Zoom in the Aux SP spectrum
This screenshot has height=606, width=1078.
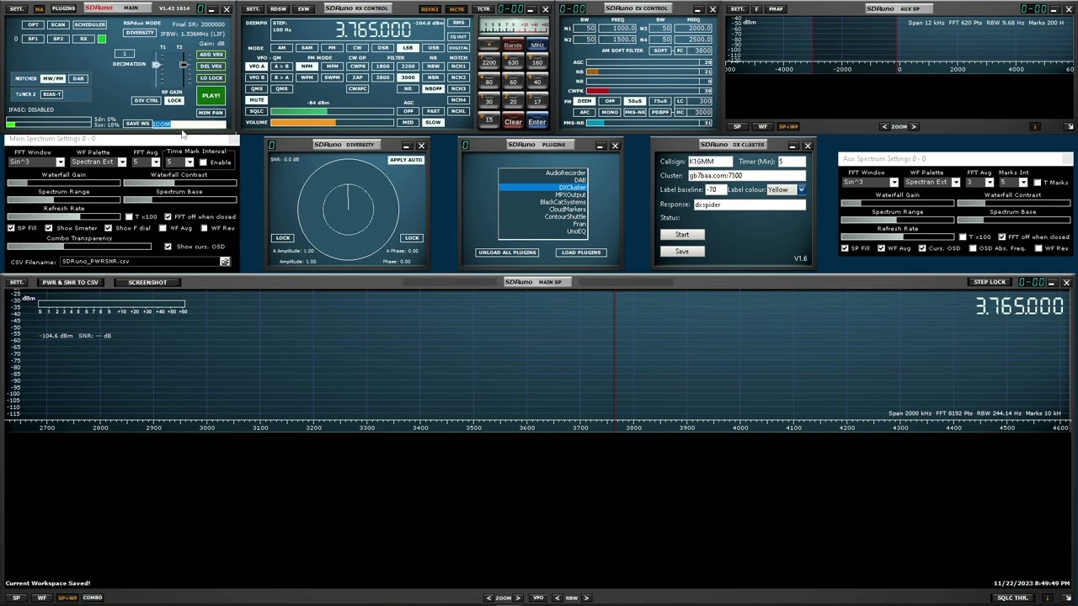914,126
